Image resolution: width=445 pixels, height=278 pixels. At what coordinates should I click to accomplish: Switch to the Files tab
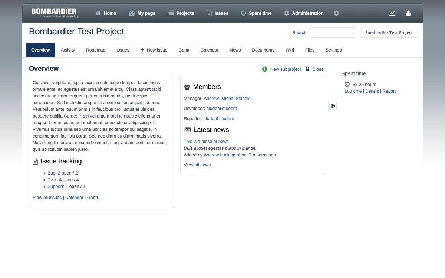(310, 50)
